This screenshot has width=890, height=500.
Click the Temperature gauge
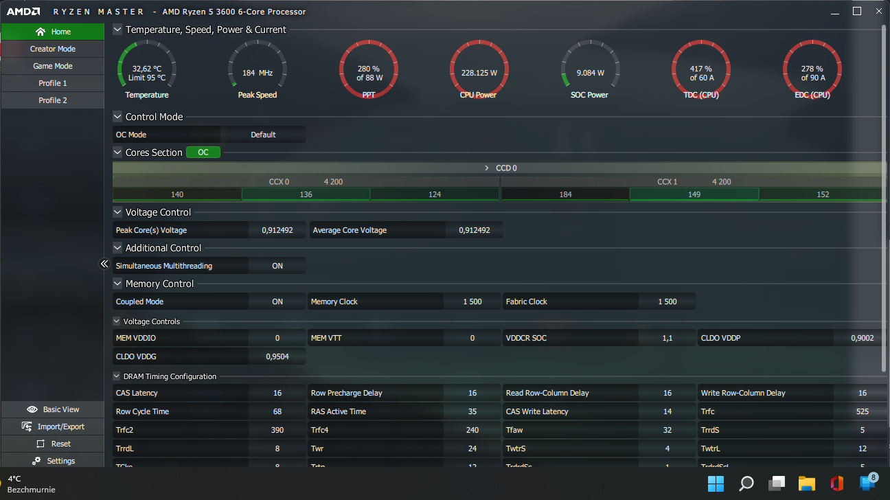pyautogui.click(x=147, y=69)
